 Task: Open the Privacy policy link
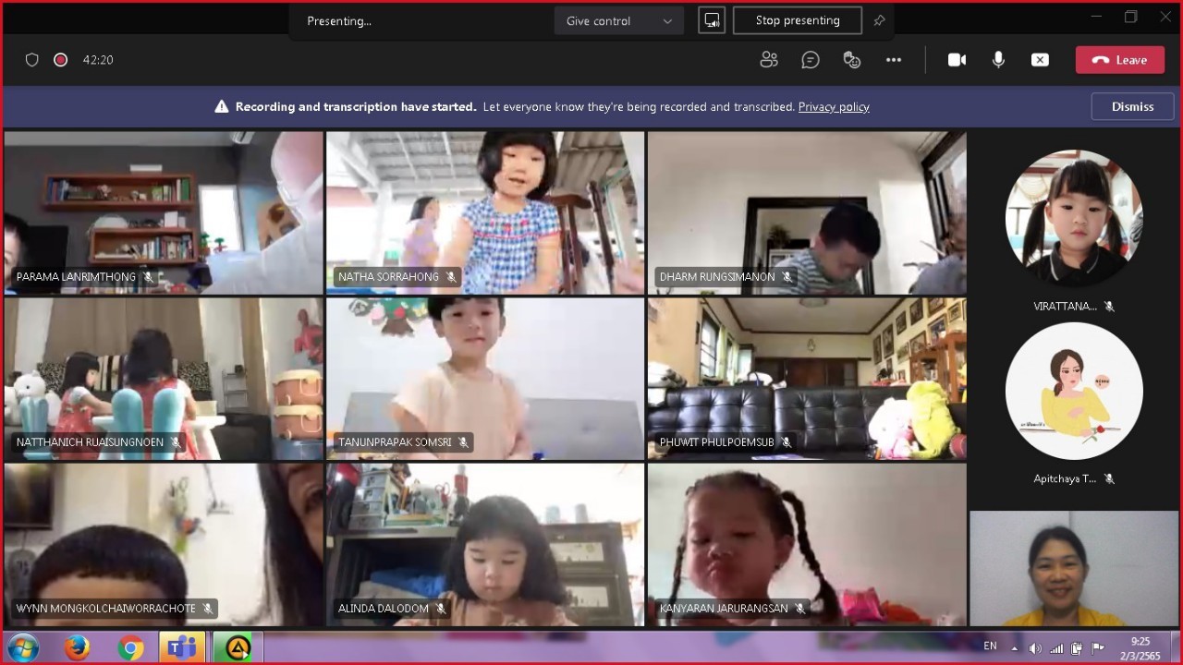pos(834,106)
